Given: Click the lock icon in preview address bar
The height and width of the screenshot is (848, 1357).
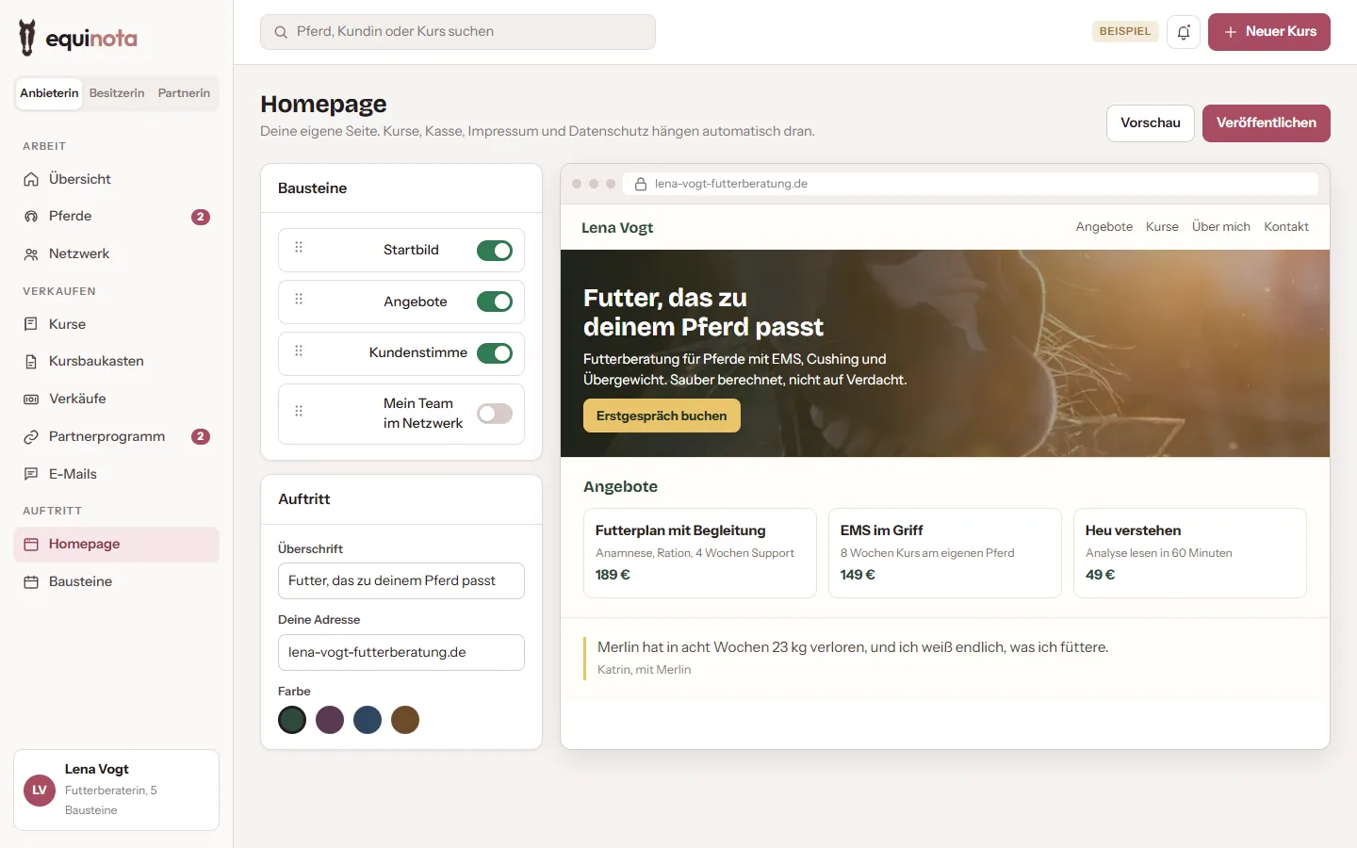Looking at the screenshot, I should click(641, 185).
